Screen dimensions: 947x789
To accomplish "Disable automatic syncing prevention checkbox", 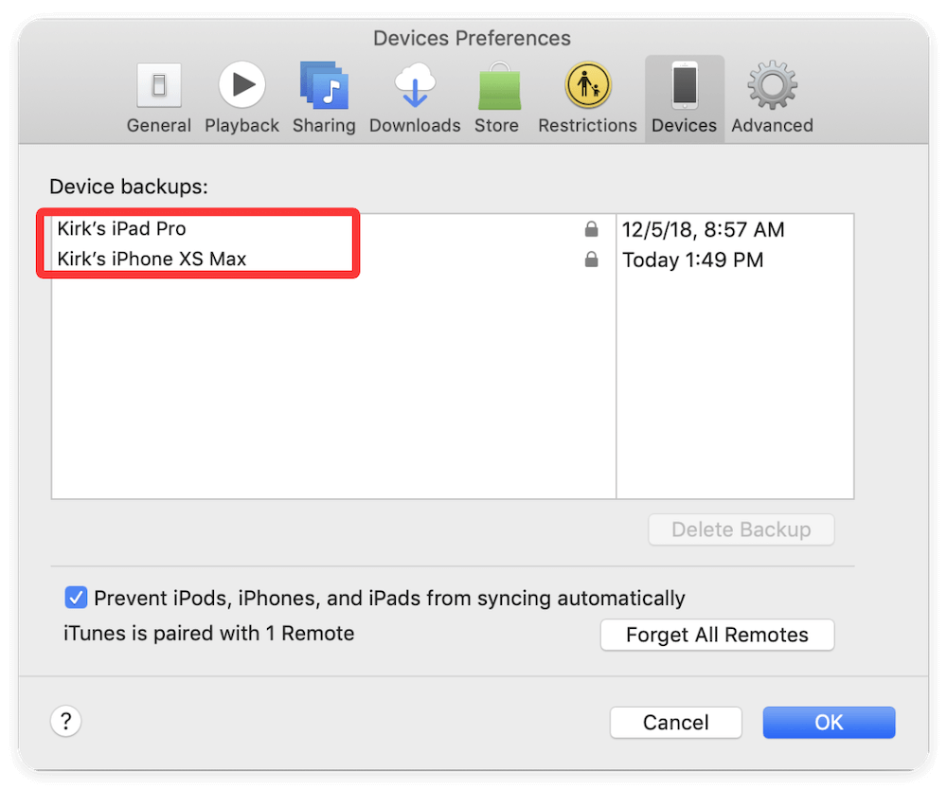I will 75,597.
